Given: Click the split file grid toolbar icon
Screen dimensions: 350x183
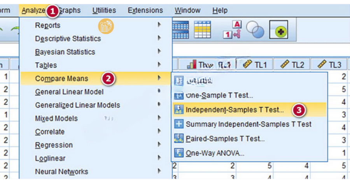Looking at the screenshot, I should coord(181,30).
